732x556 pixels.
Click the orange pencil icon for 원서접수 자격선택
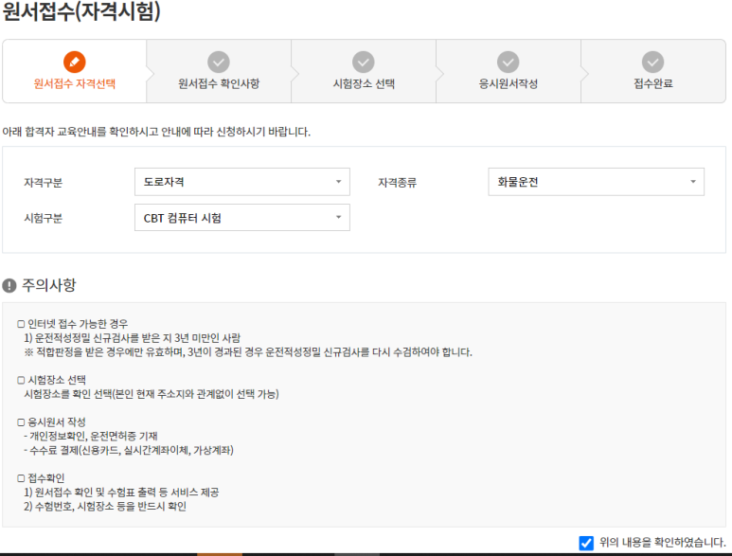point(74,63)
